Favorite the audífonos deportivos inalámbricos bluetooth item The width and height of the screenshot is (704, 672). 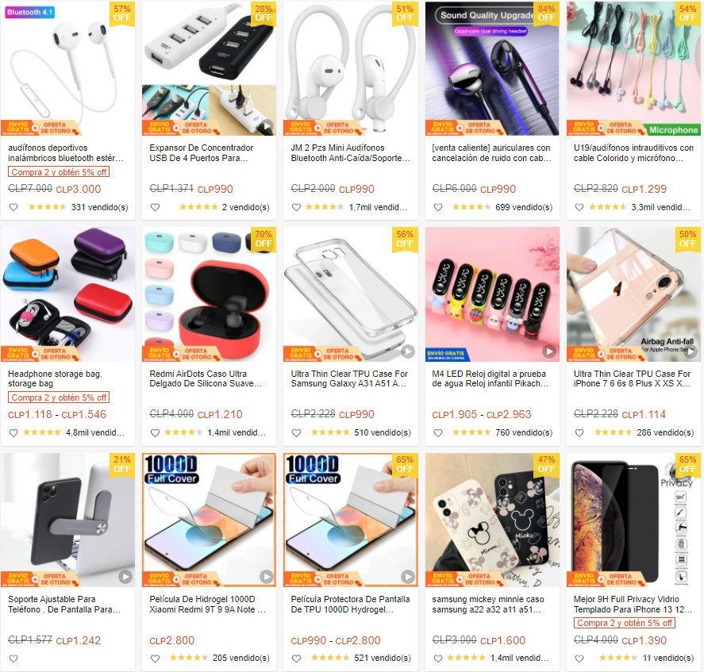pos(13,207)
